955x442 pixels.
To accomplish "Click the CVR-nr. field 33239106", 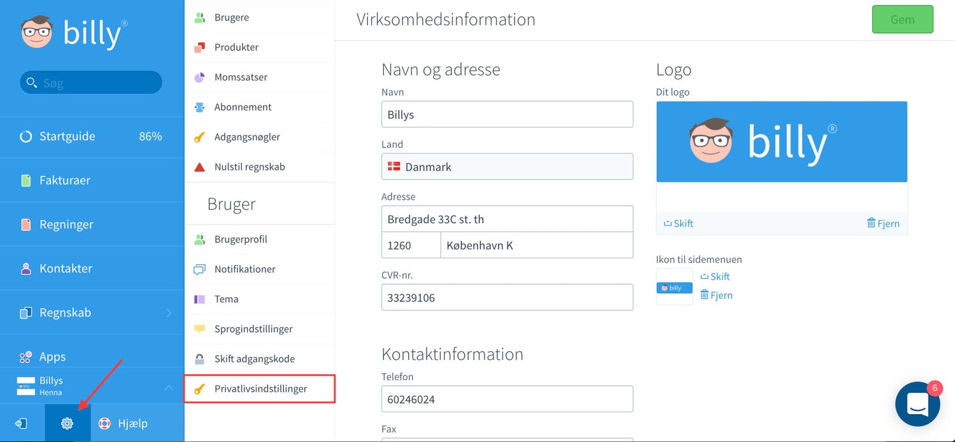I will click(x=507, y=298).
